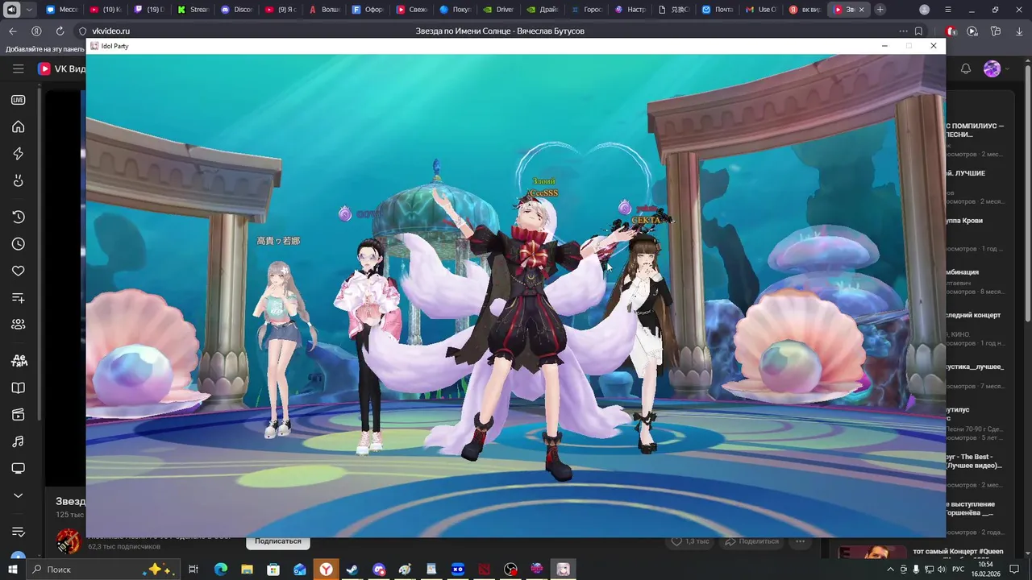Click 'Подписаться' subscribe button

(x=278, y=541)
